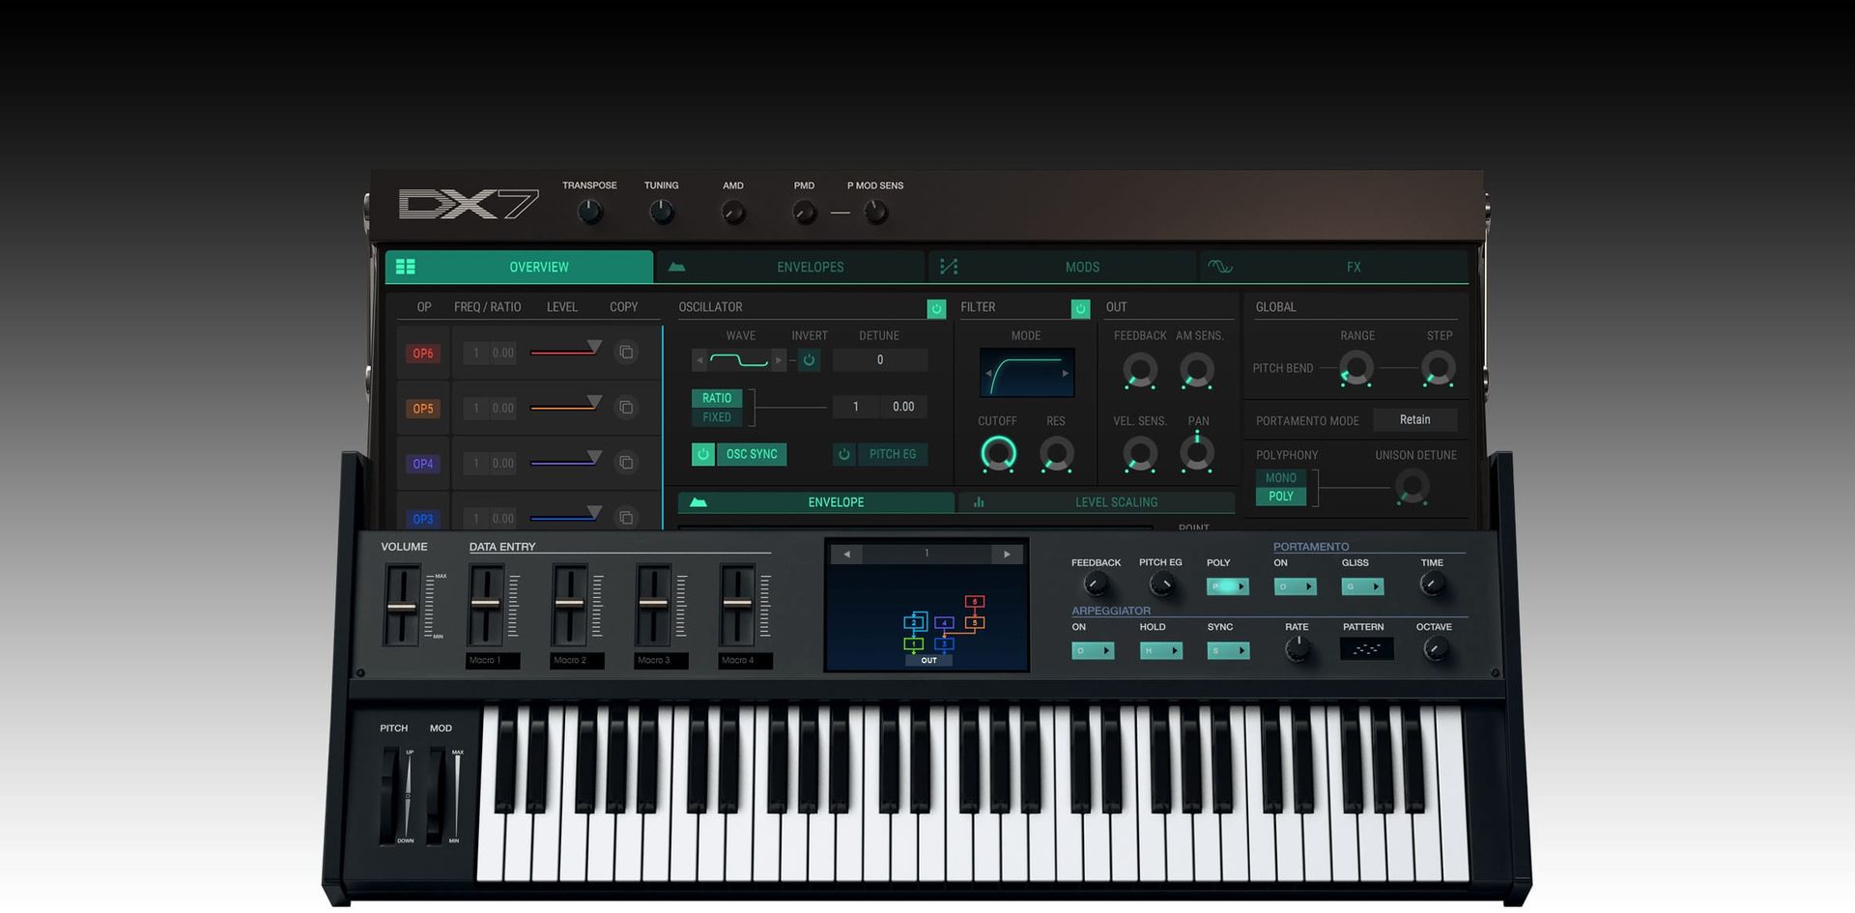This screenshot has width=1855, height=913.
Task: Turn the TRANSPOSE knob
Action: click(x=589, y=212)
